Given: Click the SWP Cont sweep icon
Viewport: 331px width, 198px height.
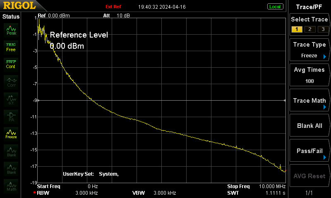Looking at the screenshot, I should 11,64.
